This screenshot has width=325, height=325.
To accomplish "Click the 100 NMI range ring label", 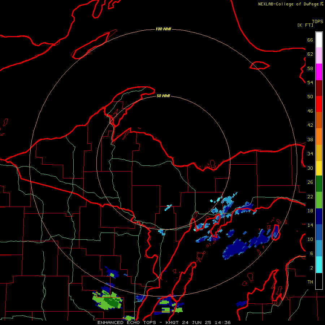I will (x=163, y=29).
